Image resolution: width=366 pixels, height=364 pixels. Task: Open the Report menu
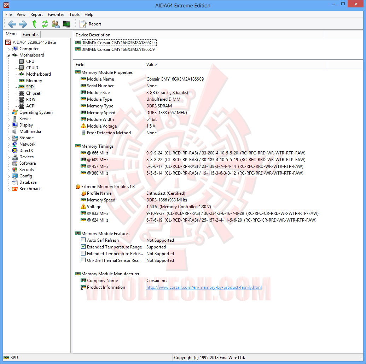click(x=36, y=14)
